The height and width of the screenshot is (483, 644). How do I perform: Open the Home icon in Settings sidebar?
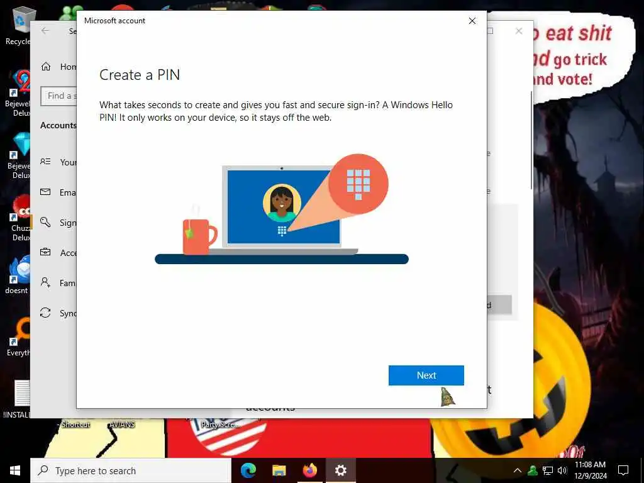click(46, 67)
